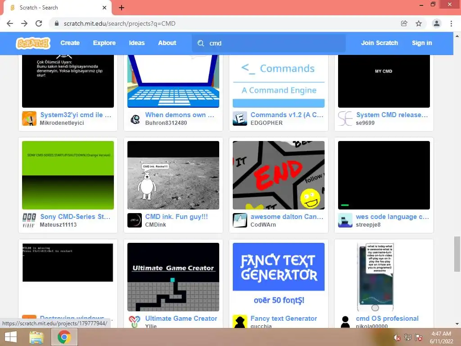Image resolution: width=461 pixels, height=346 pixels.
Task: Bookmark this page with the star icon
Action: coord(419,23)
